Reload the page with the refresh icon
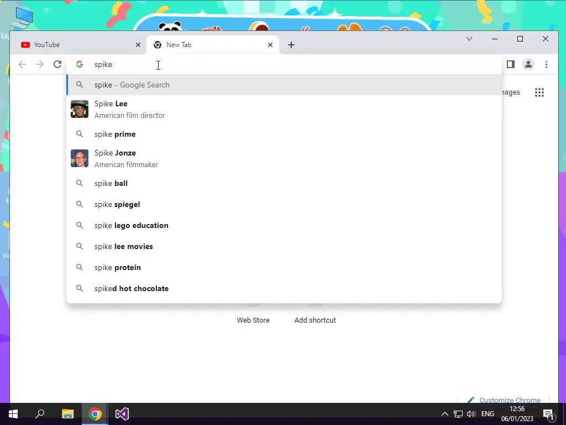This screenshot has height=425, width=566. point(57,64)
